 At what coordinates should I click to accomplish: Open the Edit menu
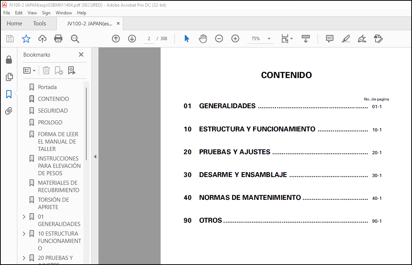pos(19,13)
